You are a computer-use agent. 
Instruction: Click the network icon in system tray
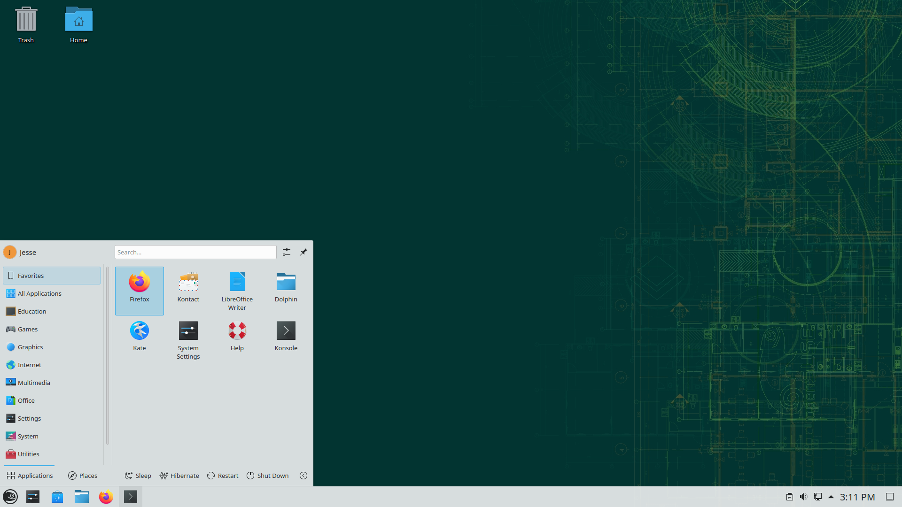coord(818,497)
